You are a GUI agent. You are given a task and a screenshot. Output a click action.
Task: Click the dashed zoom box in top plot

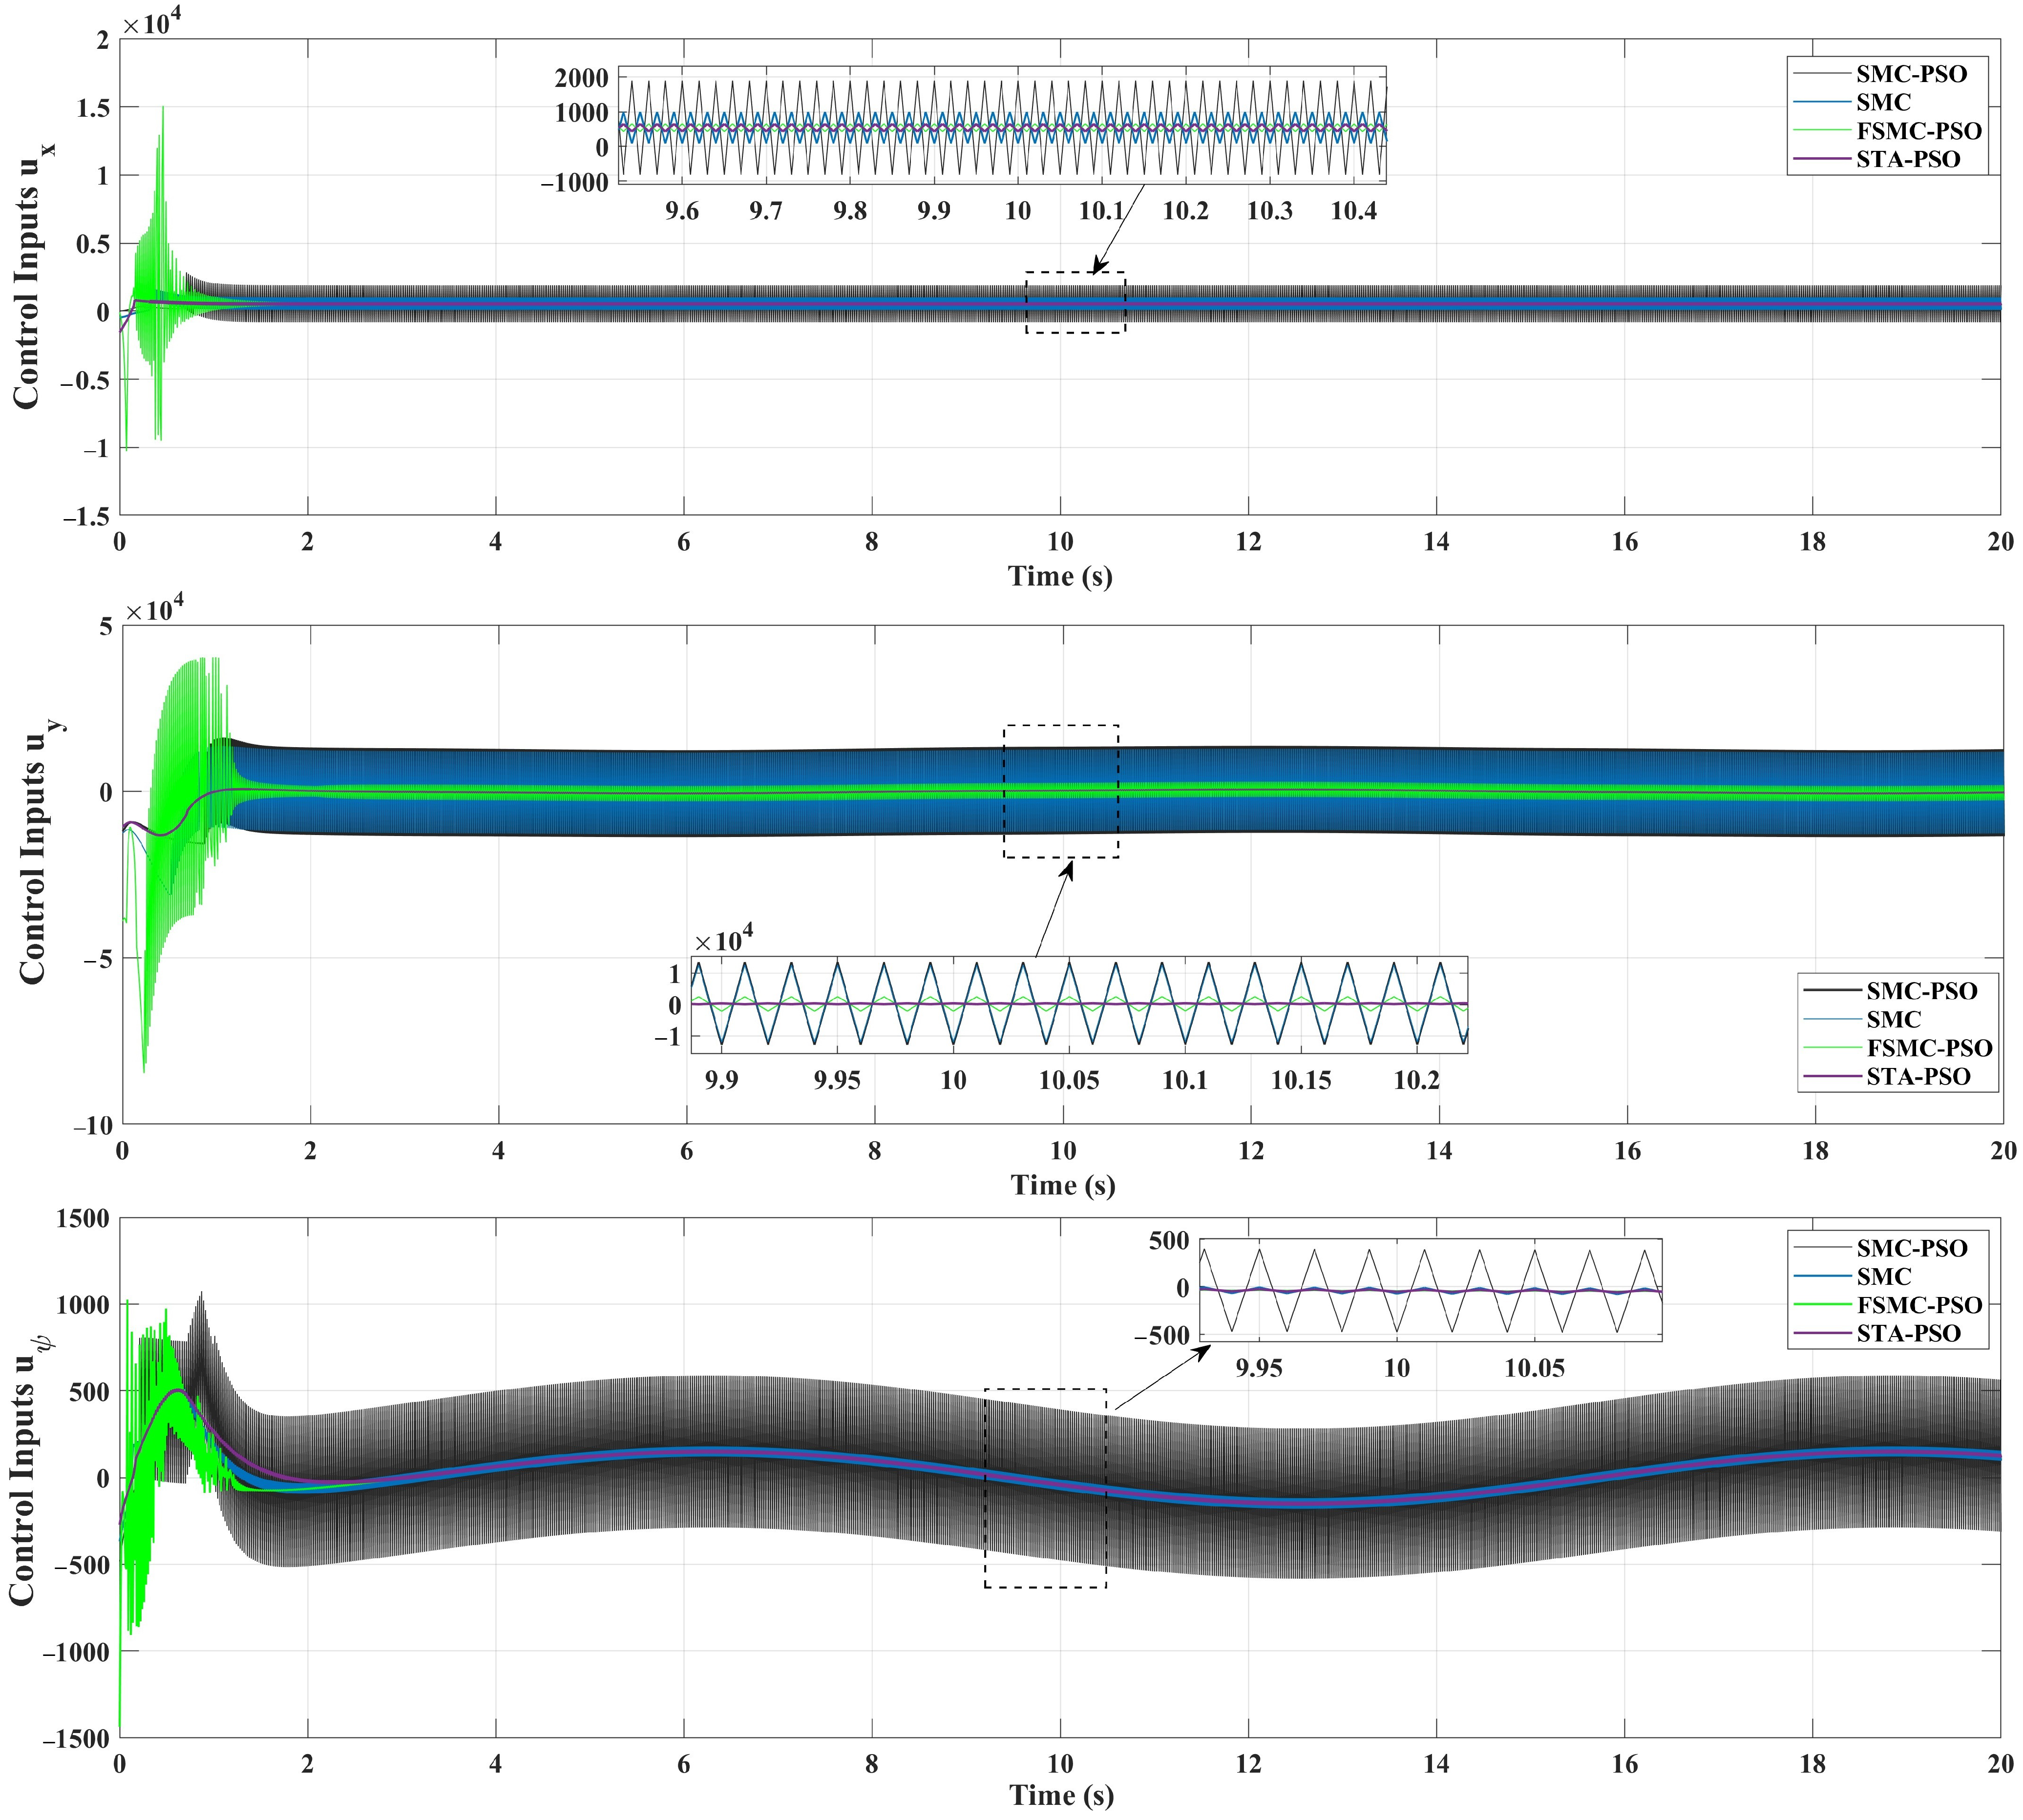click(x=1075, y=302)
